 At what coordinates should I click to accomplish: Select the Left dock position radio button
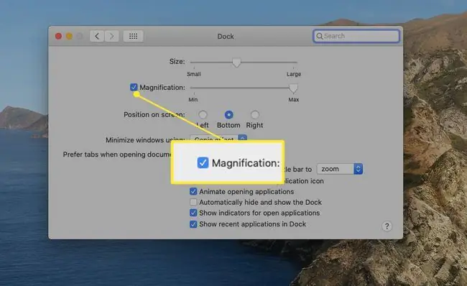203,115
